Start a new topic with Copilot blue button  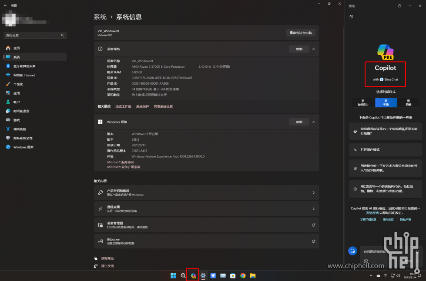tap(352, 251)
